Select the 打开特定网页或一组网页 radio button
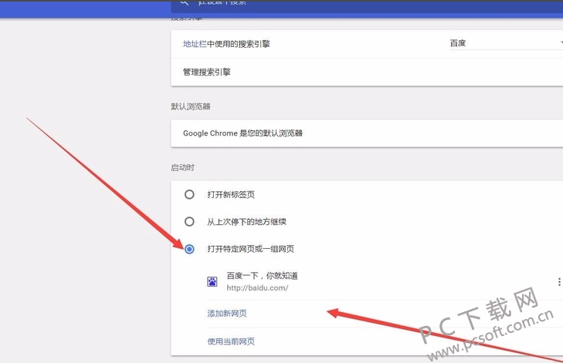Viewport: 563px width, 363px height. click(189, 249)
